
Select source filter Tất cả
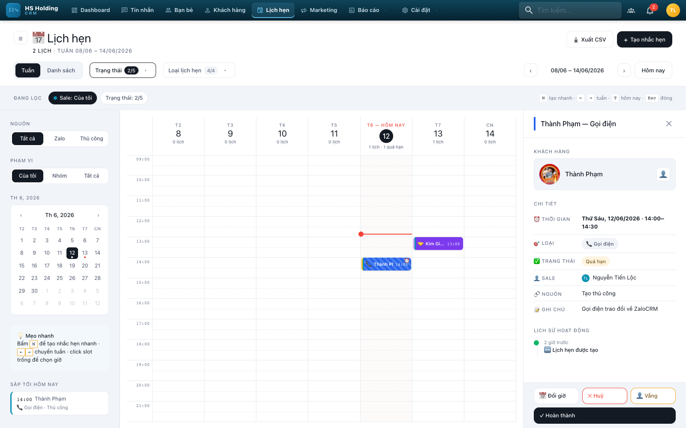tap(27, 139)
